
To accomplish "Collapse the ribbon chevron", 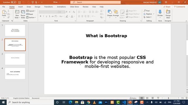I will [186, 21].
